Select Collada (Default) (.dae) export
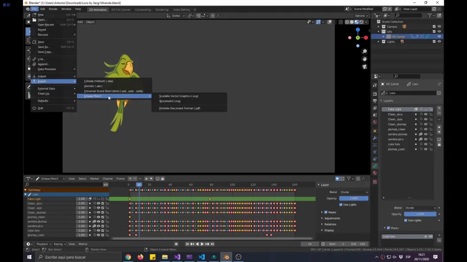The image size is (467, 262). [99, 81]
